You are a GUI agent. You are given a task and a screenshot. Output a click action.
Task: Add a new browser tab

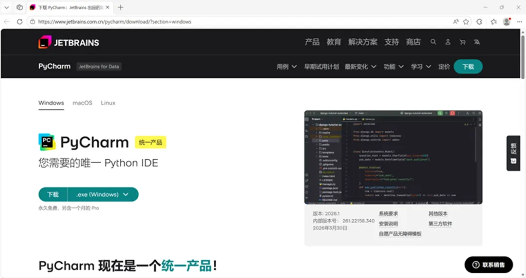(x=120, y=7)
